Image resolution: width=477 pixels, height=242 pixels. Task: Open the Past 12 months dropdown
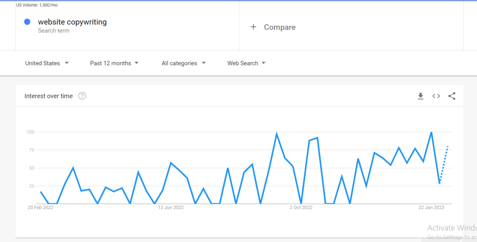[114, 63]
